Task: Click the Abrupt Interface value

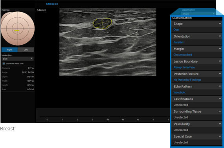Action: (x=184, y=67)
